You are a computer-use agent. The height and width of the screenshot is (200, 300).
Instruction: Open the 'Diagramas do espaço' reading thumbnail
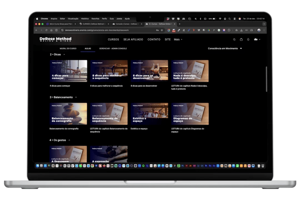pos(190,114)
